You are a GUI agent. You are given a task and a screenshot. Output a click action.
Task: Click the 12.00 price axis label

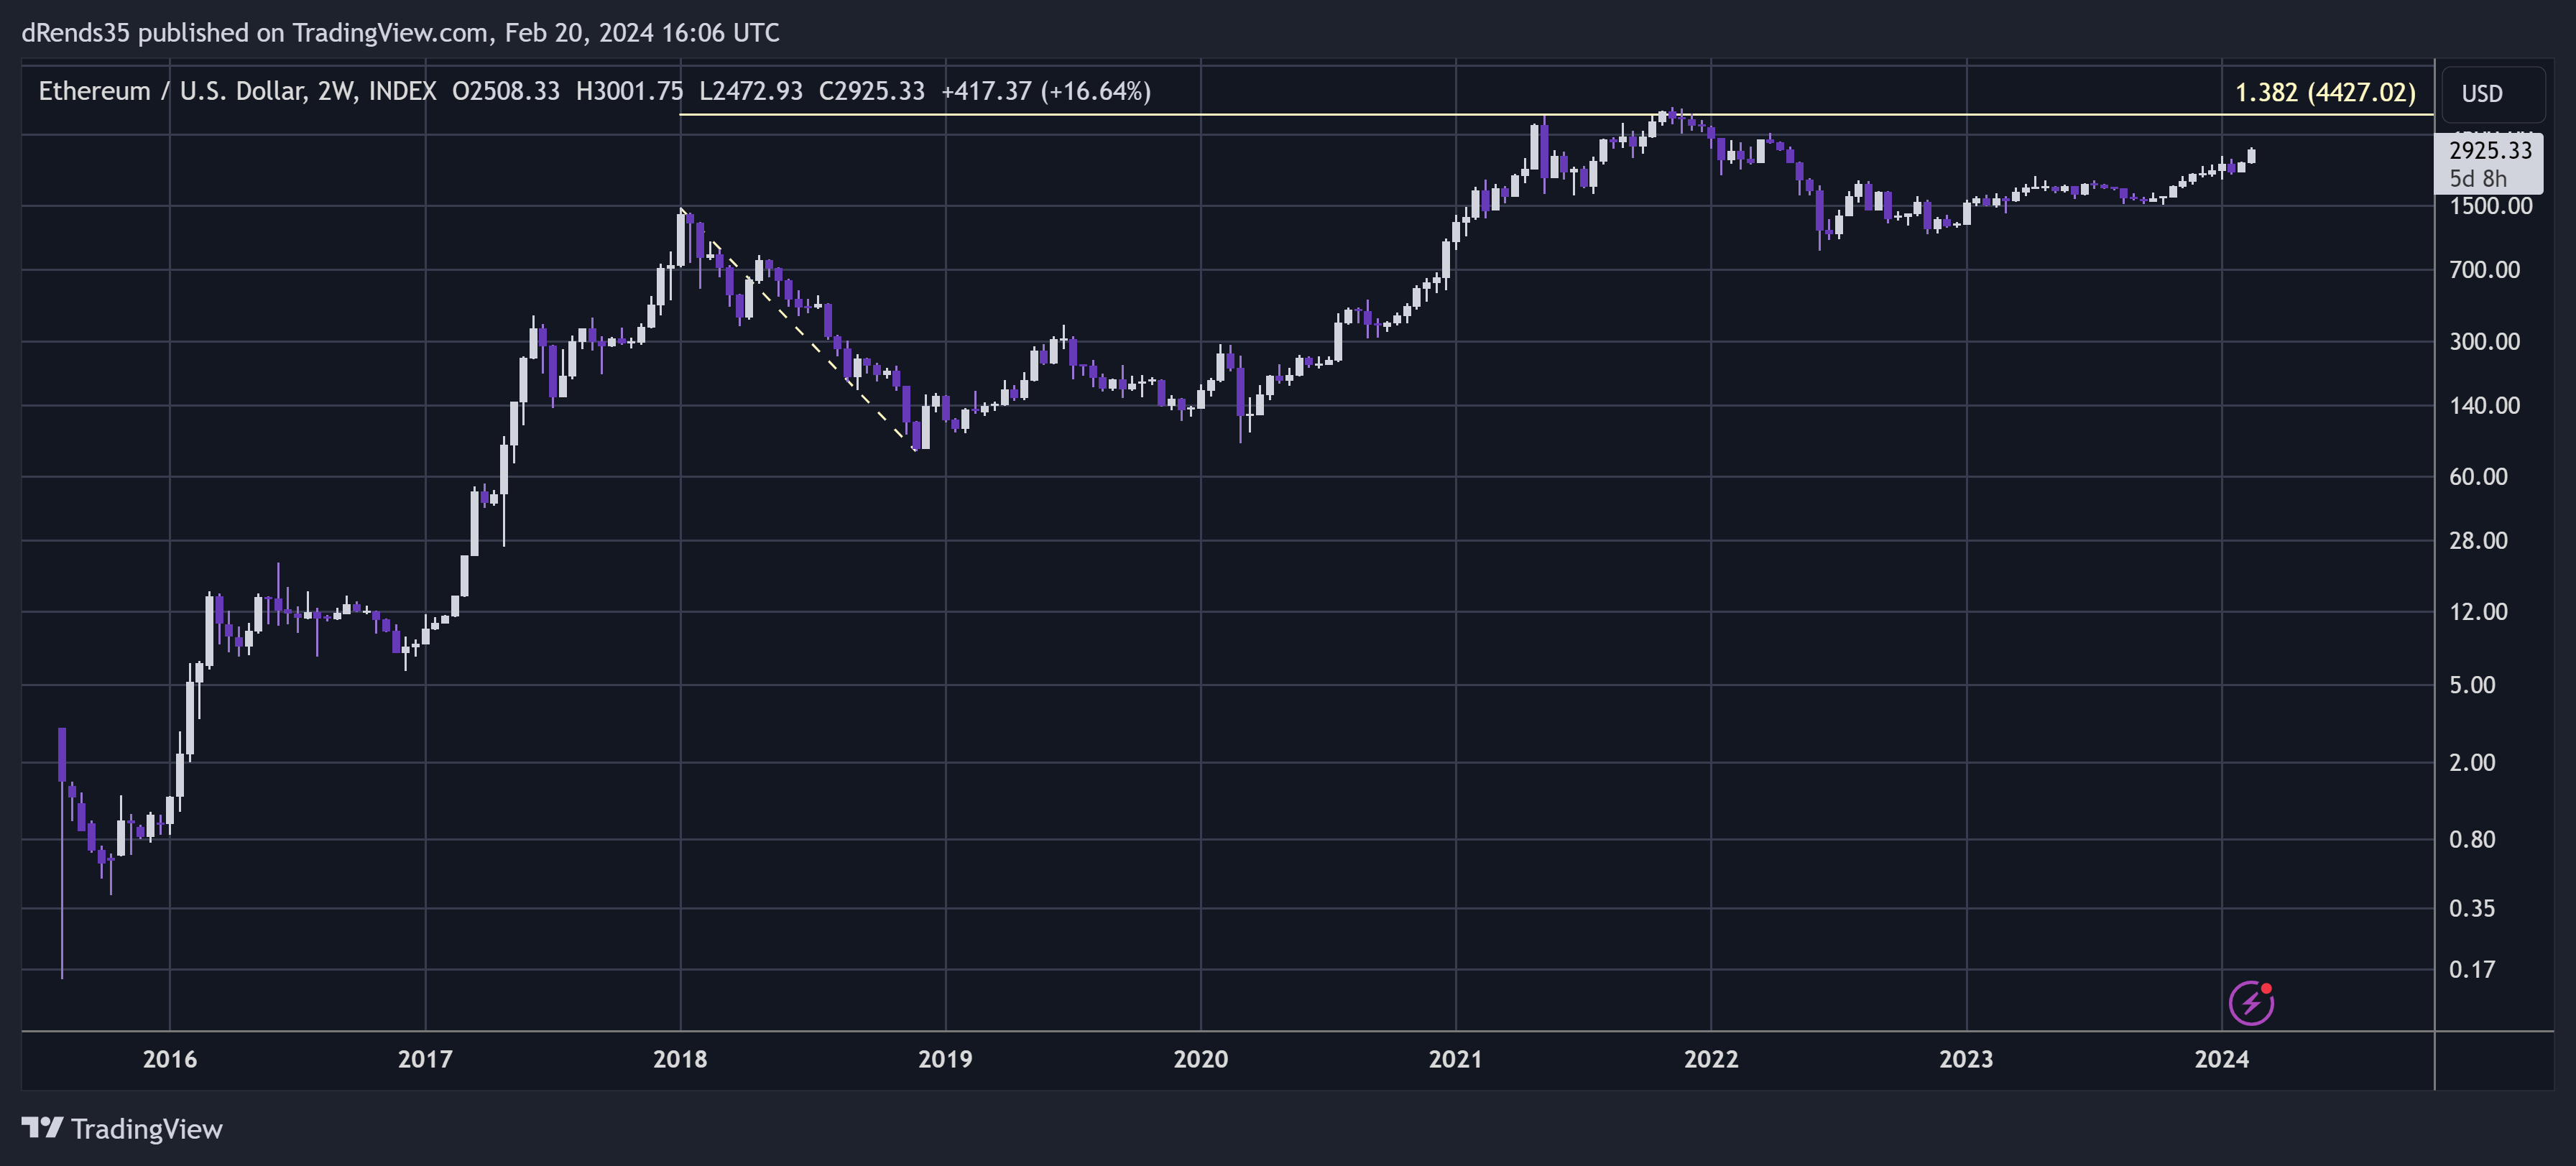[x=2478, y=611]
